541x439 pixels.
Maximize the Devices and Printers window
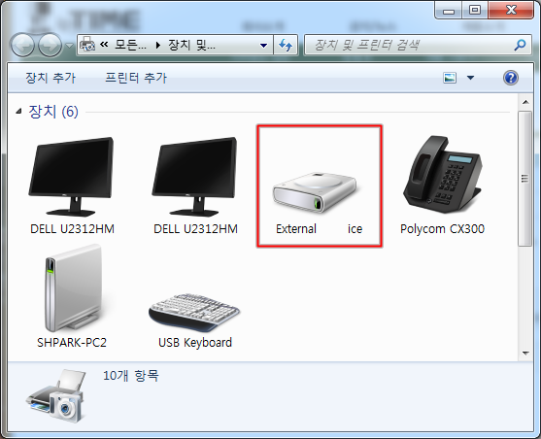(x=474, y=11)
